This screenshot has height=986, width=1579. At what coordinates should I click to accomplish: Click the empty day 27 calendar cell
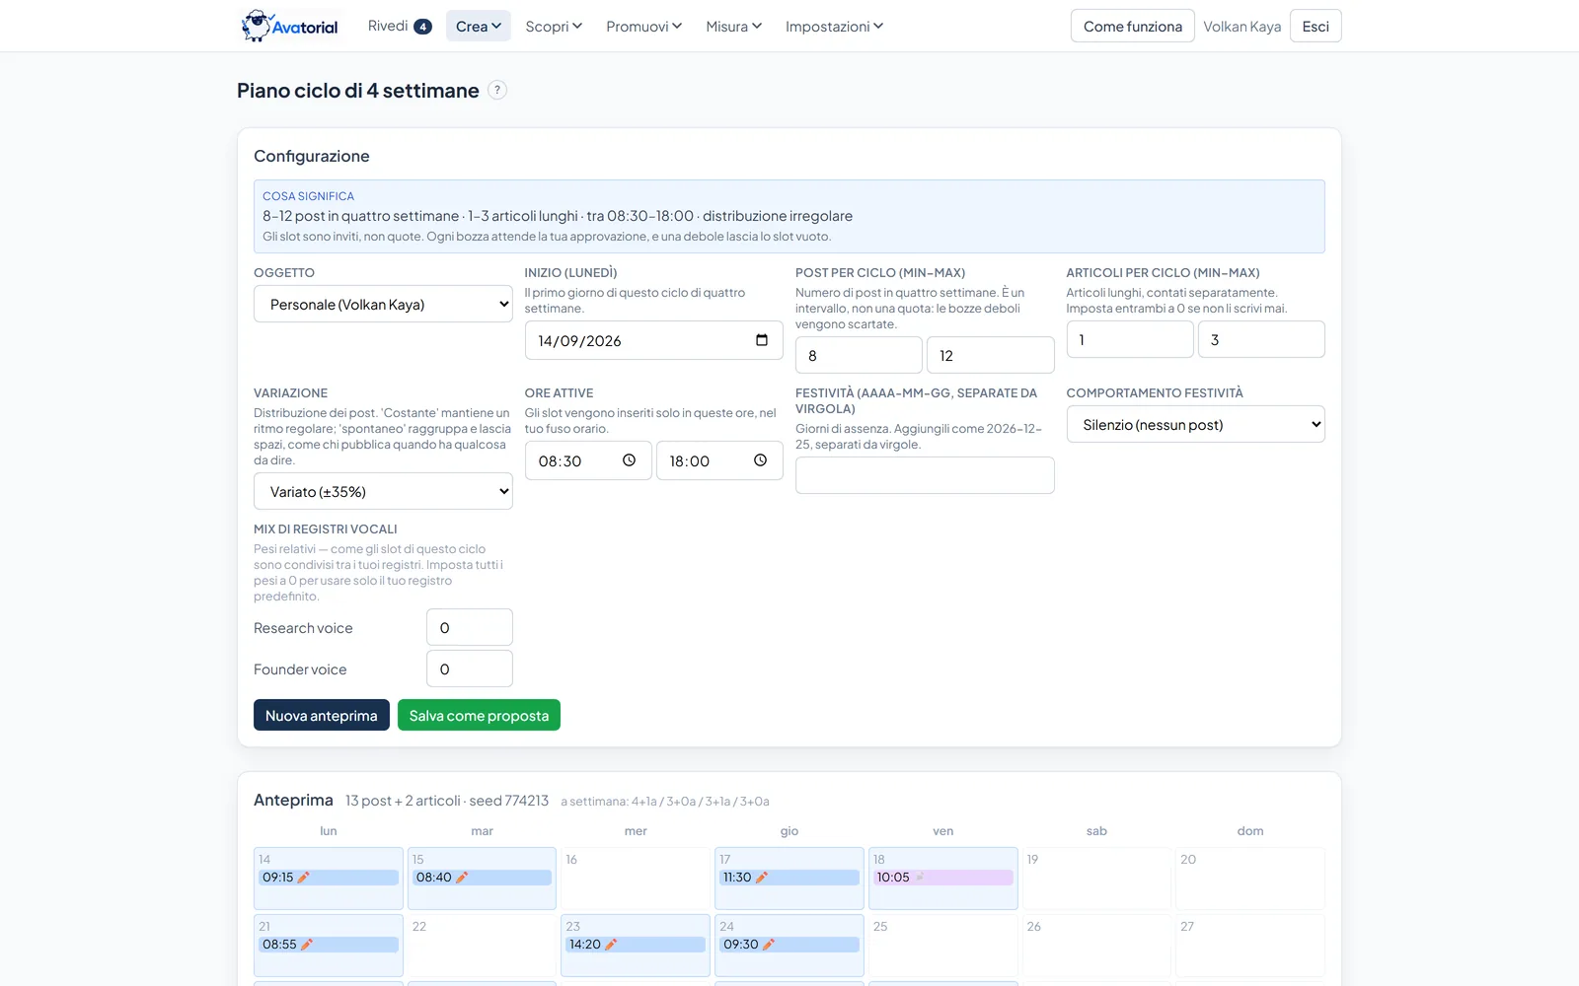[1250, 946]
